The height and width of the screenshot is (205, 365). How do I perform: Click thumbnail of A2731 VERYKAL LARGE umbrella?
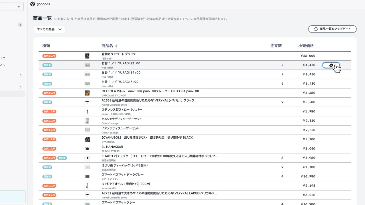coord(87,195)
